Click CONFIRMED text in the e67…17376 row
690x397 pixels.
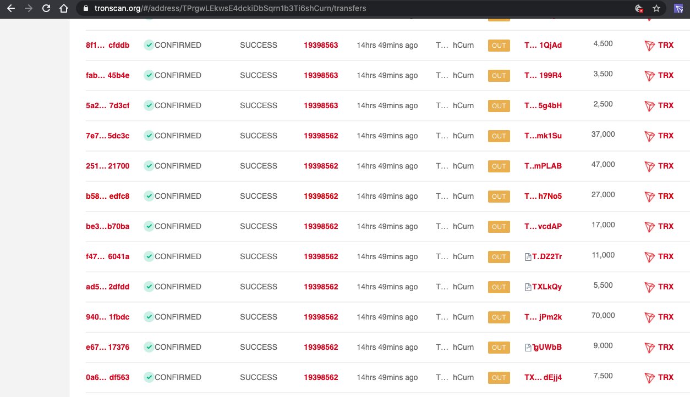click(178, 347)
